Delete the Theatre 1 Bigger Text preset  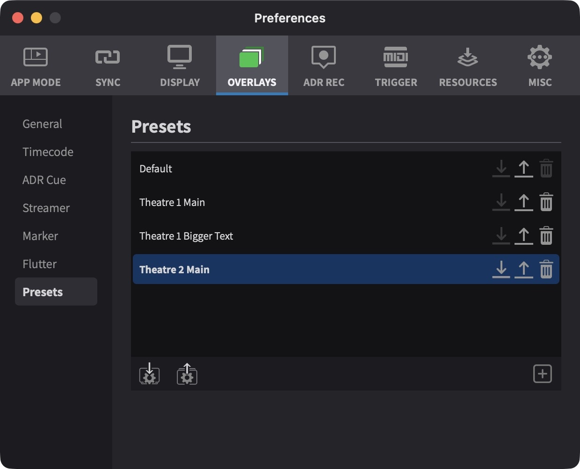546,236
